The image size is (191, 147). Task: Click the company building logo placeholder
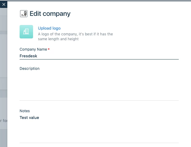click(26, 32)
